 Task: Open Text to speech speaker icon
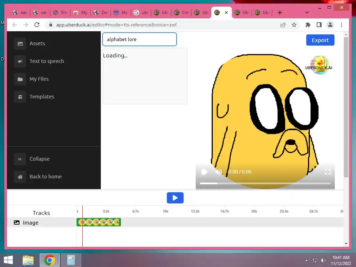(x=20, y=61)
